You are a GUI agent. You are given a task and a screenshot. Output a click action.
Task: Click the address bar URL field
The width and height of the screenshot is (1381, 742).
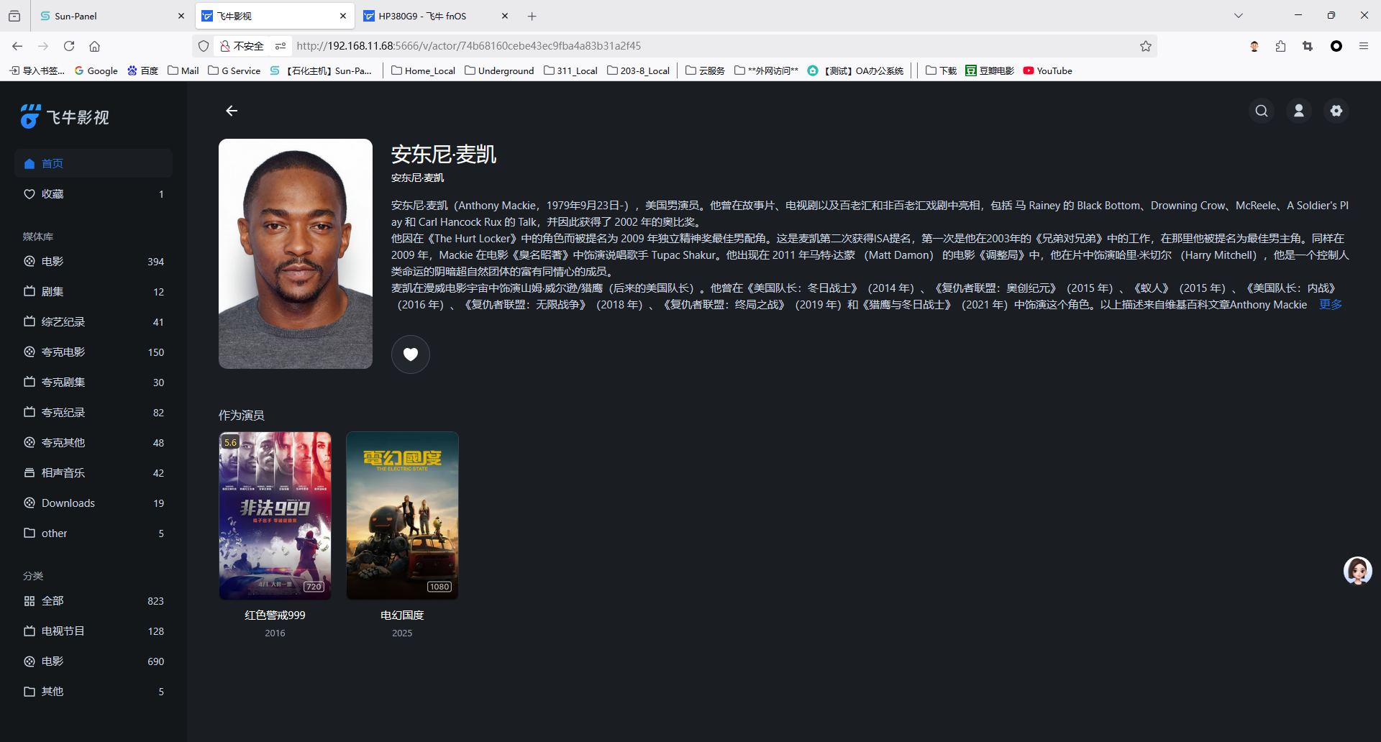click(x=712, y=46)
